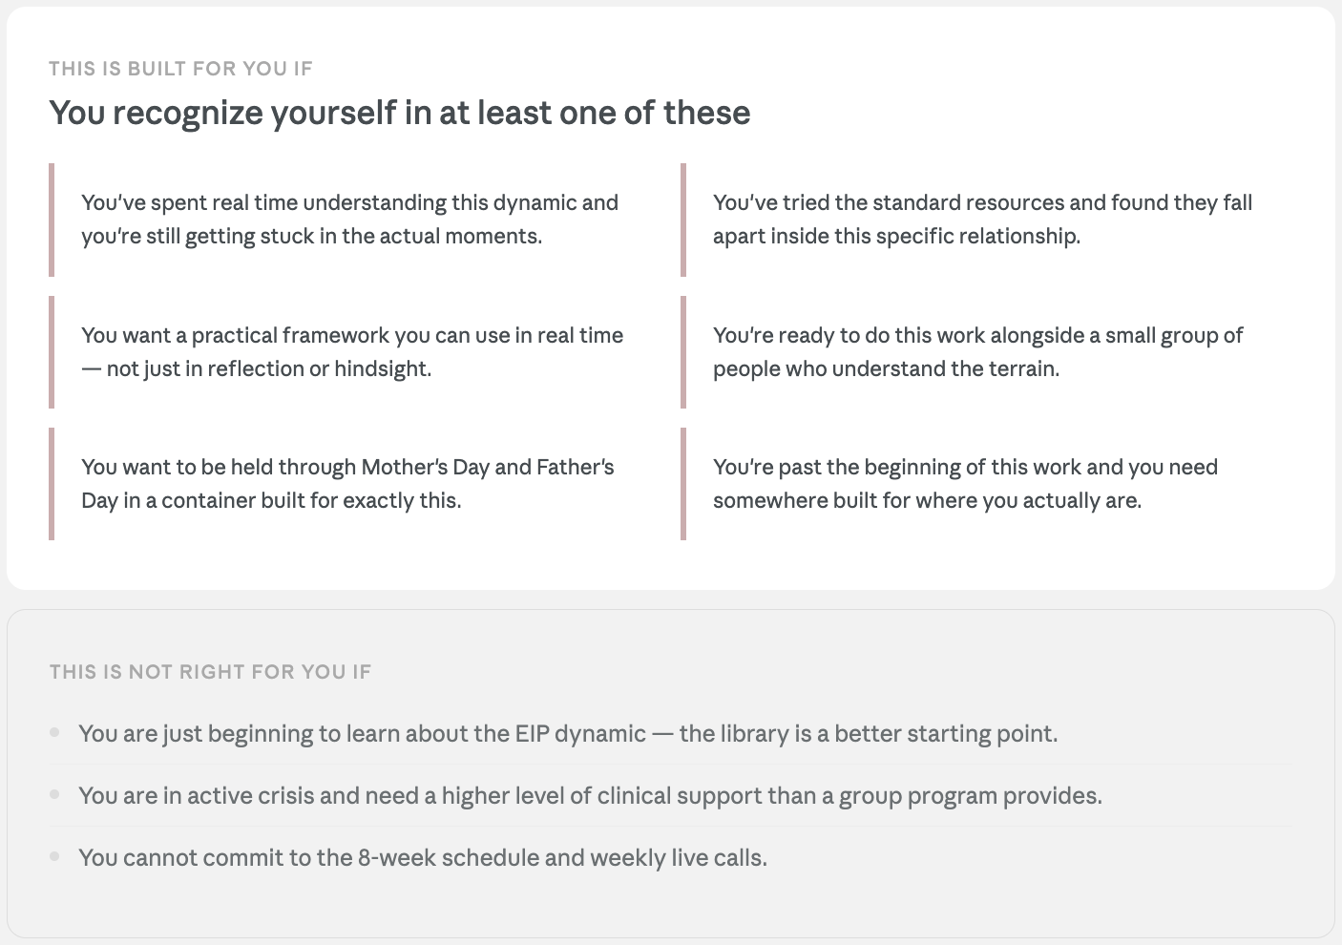Click the "past the beginning" card text

click(x=965, y=484)
